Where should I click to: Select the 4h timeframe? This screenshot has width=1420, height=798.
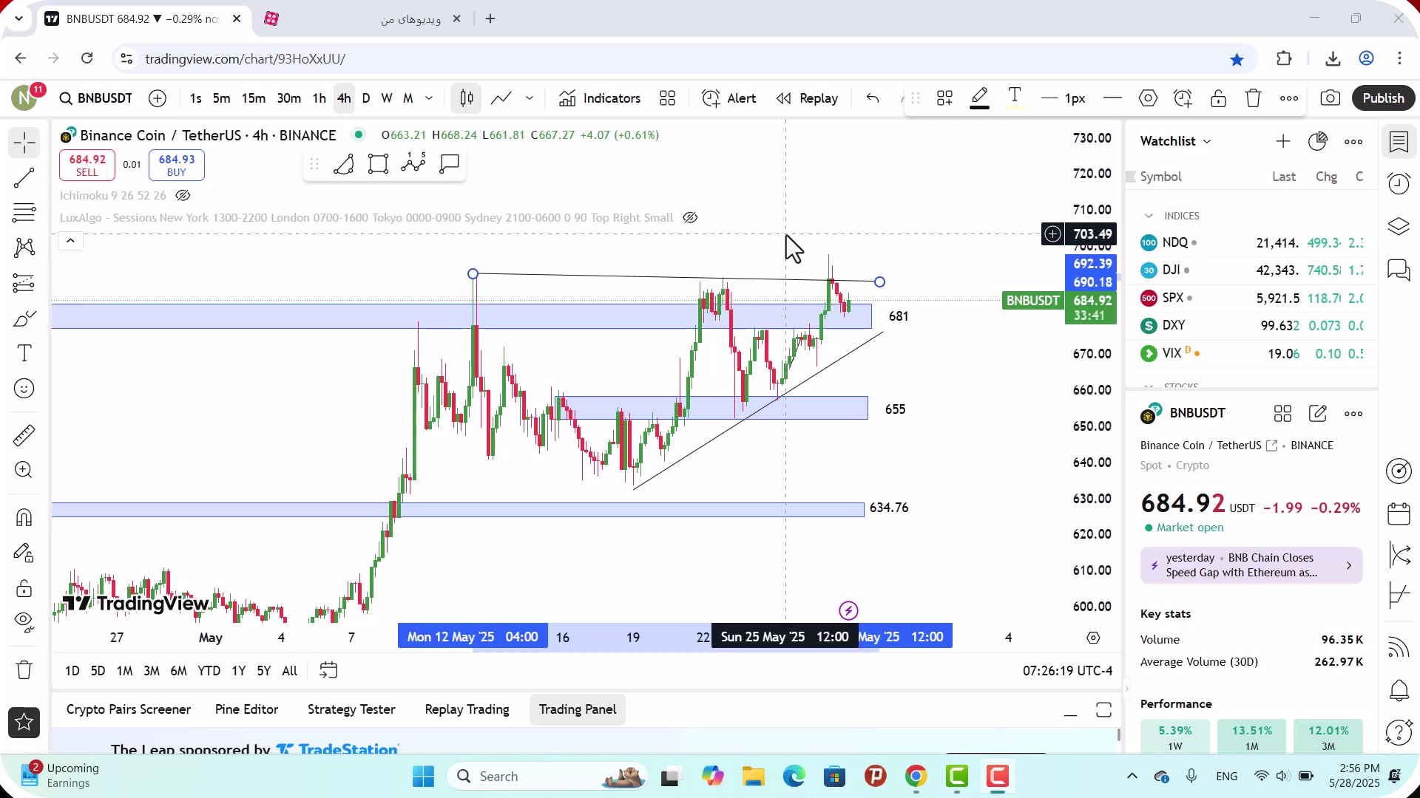point(344,98)
